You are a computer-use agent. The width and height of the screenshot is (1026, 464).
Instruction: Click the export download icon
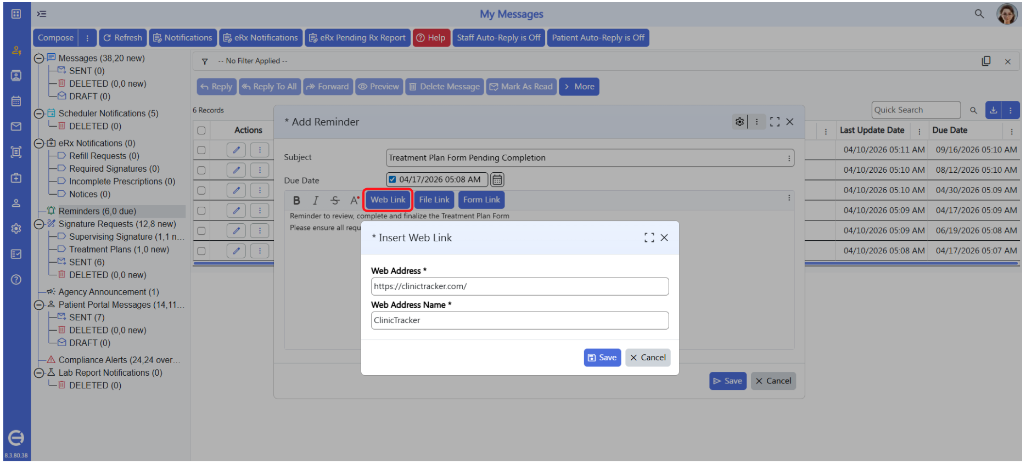(x=994, y=110)
